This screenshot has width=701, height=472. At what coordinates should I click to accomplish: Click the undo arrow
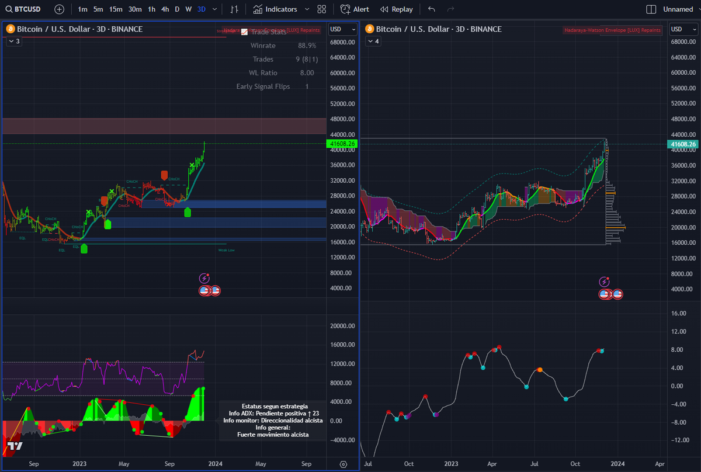tap(432, 9)
